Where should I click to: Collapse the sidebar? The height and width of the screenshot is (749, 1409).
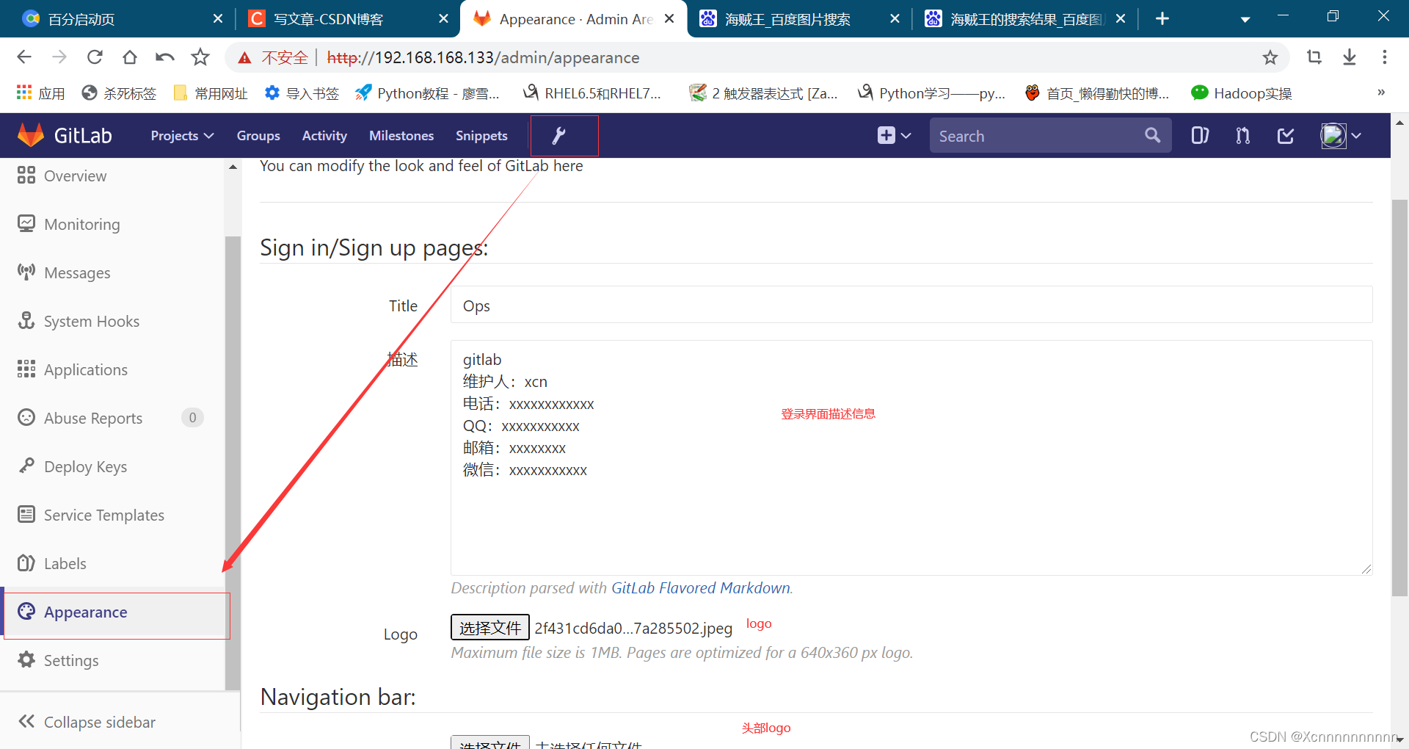87,722
